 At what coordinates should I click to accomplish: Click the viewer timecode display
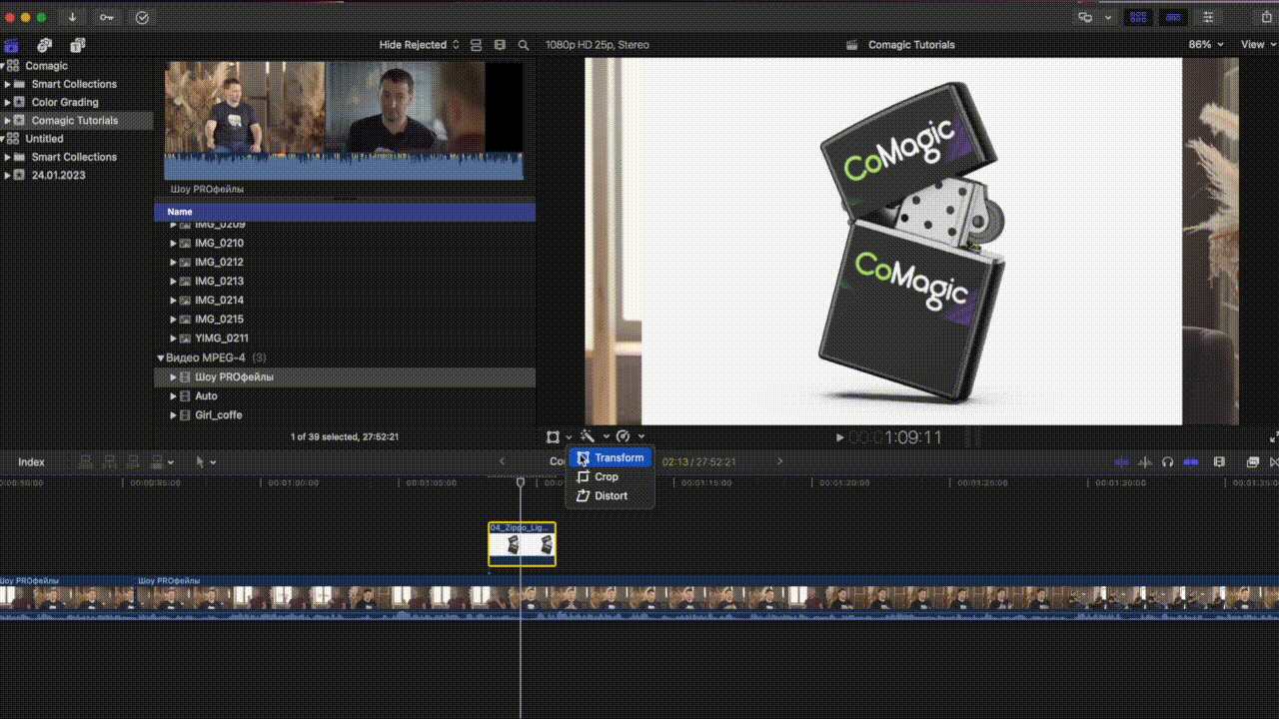pos(896,437)
